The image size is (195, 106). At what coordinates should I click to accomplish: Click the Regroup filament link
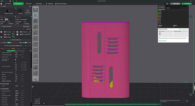[x=162, y=41]
